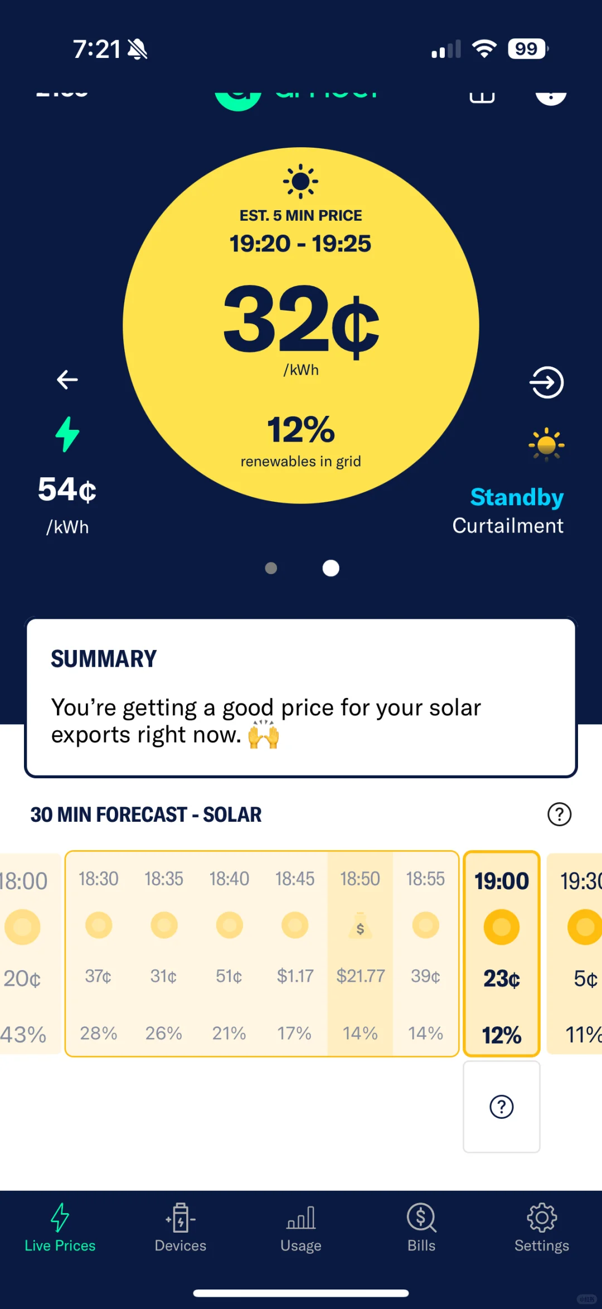The image size is (602, 1309).
Task: Open the Standby Curtailment status
Action: [508, 511]
